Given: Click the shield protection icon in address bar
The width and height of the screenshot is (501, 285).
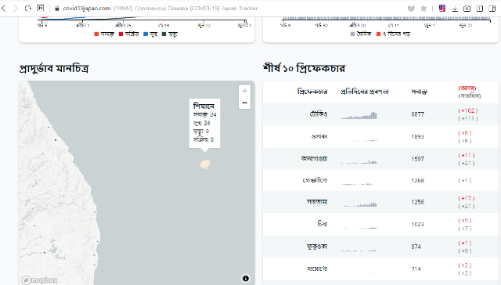Looking at the screenshot, I should (411, 9).
